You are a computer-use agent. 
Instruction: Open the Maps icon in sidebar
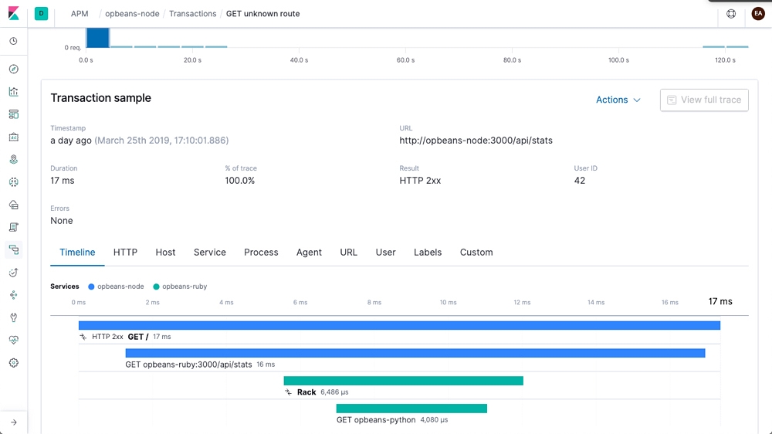tap(14, 159)
